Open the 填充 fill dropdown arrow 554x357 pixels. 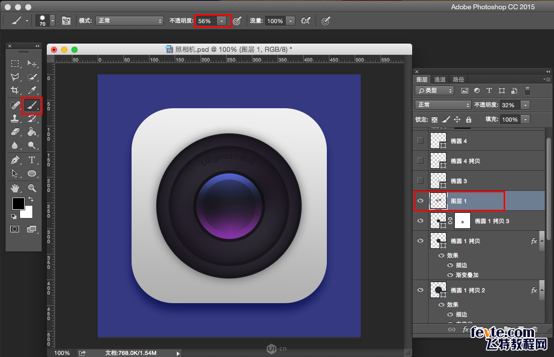click(525, 119)
